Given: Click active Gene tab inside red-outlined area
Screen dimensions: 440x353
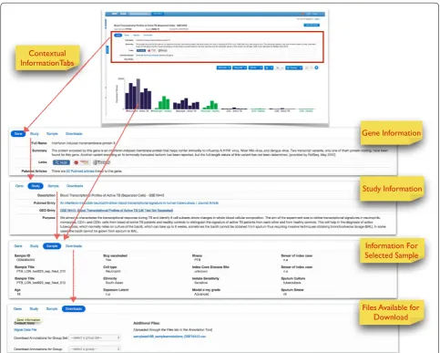Looking at the screenshot, I should point(118,36).
